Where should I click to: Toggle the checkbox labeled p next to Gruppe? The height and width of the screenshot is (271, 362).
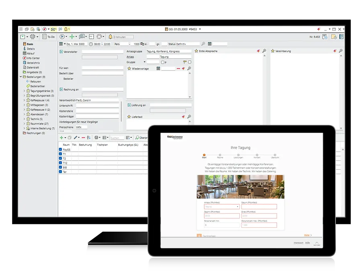click(x=162, y=62)
